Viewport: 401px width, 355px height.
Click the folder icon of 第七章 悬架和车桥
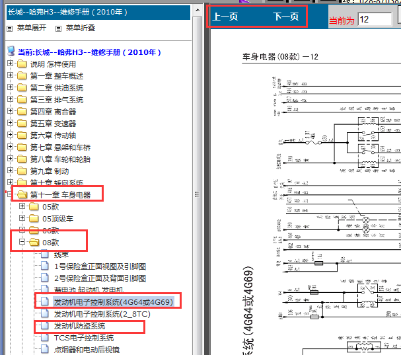point(22,147)
